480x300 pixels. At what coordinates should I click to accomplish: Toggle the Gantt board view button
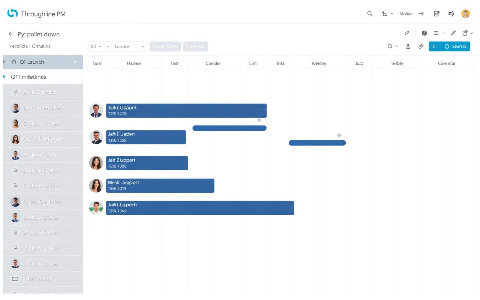pyautogui.click(x=165, y=46)
